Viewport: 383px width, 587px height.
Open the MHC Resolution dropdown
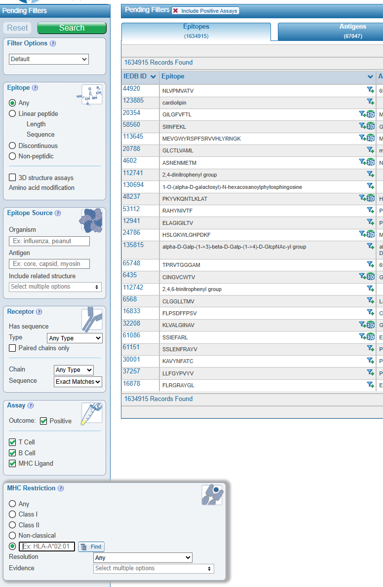pos(143,557)
